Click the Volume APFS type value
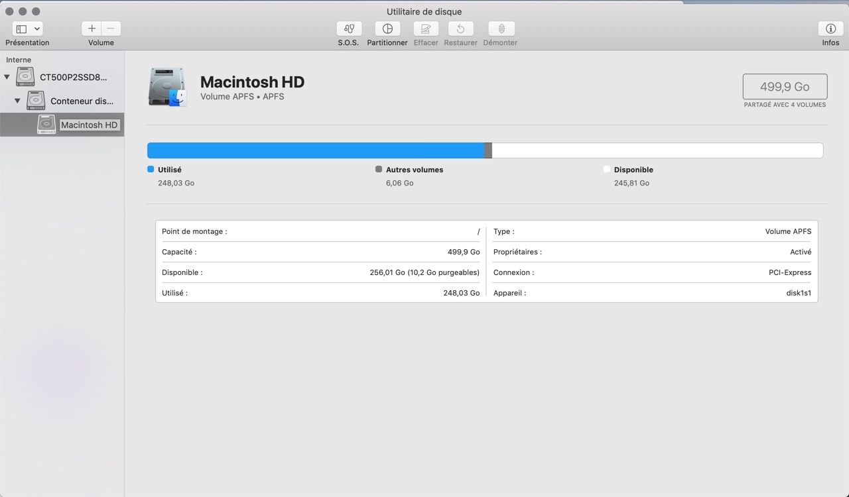This screenshot has width=849, height=497. point(788,231)
